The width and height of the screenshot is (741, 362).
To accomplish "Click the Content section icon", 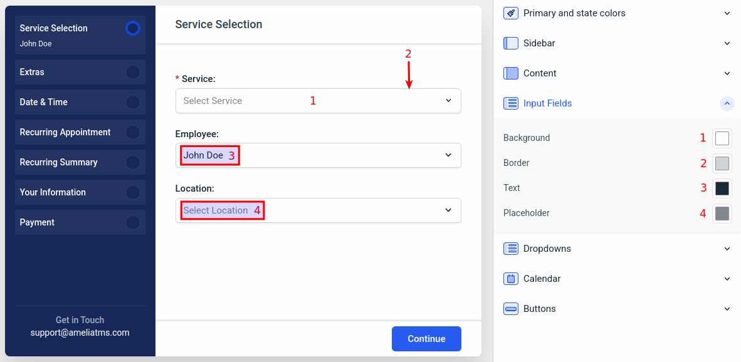I will click(511, 73).
